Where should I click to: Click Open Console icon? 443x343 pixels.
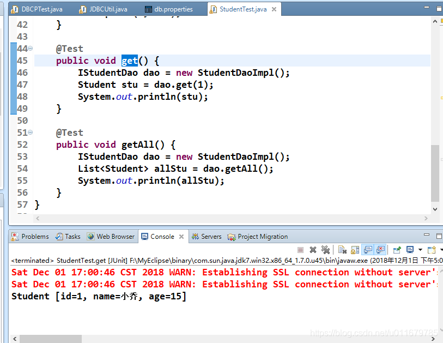tap(432, 250)
